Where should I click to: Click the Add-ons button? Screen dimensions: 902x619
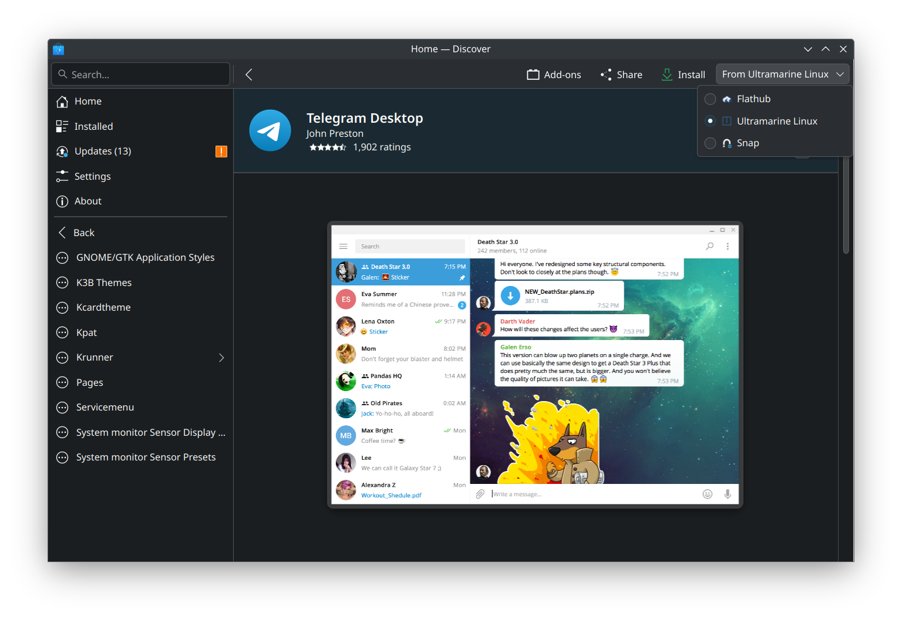(x=554, y=75)
